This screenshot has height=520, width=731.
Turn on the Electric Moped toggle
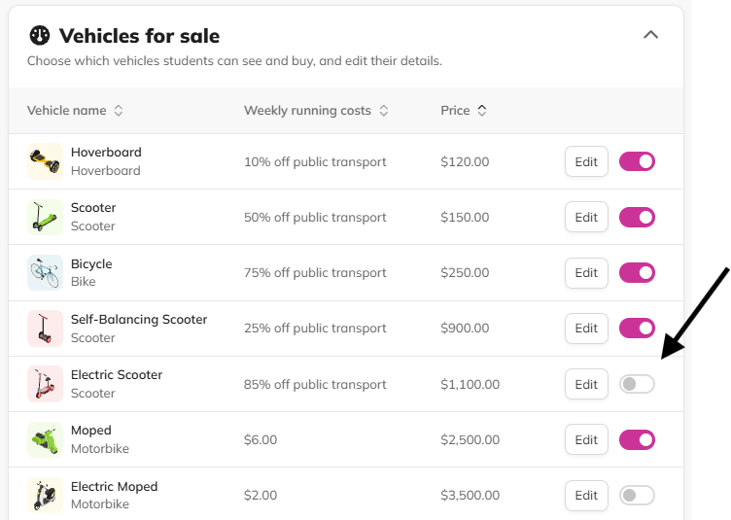click(x=637, y=495)
